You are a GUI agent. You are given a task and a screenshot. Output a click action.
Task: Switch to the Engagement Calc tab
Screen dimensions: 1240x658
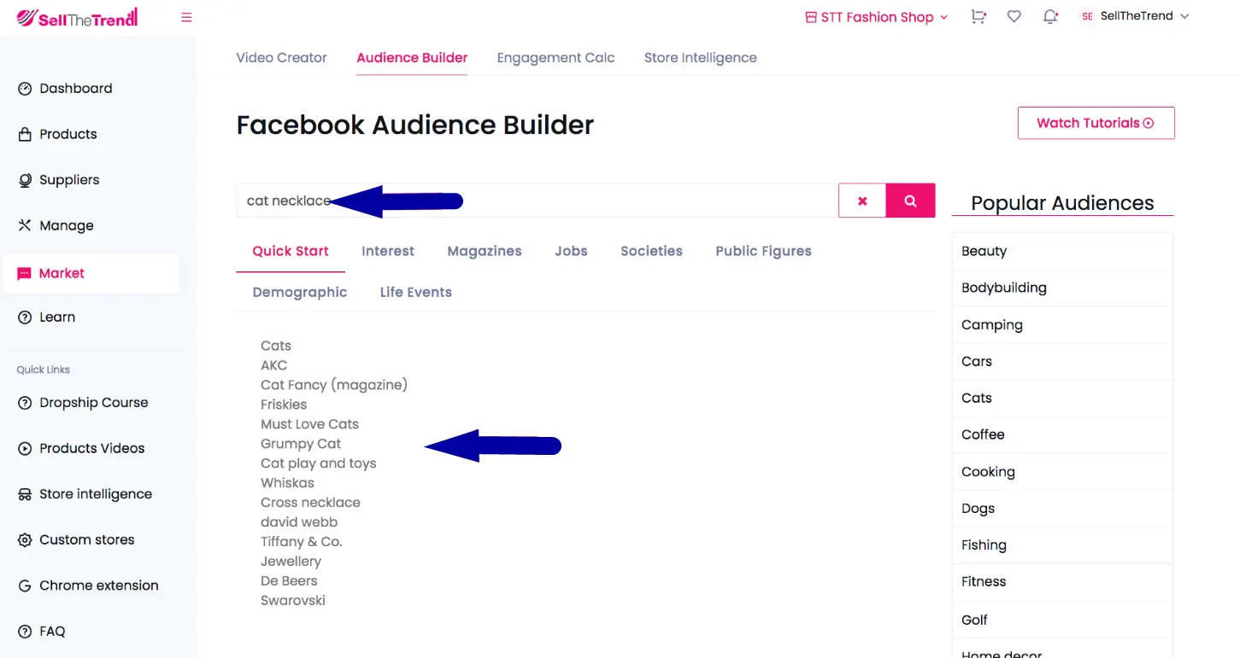pos(555,58)
